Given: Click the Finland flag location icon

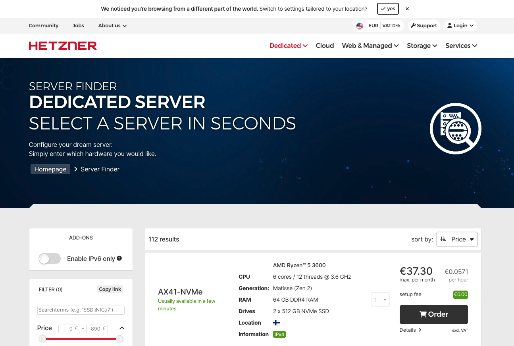Looking at the screenshot, I should coord(277,323).
